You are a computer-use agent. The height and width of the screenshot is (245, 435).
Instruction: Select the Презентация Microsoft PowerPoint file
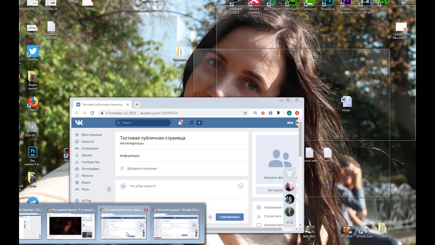pos(401,31)
